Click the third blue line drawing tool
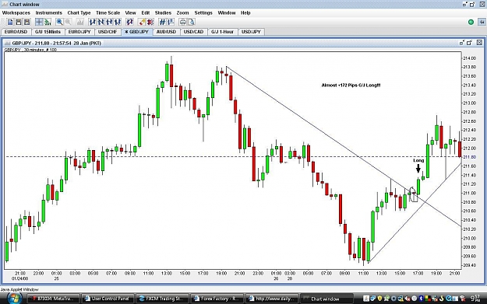487x304 pixels. (109, 22)
